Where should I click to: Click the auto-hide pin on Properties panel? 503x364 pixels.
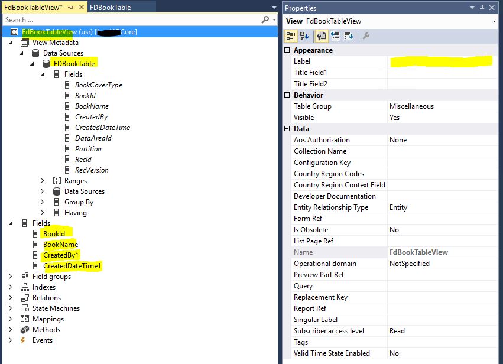482,8
